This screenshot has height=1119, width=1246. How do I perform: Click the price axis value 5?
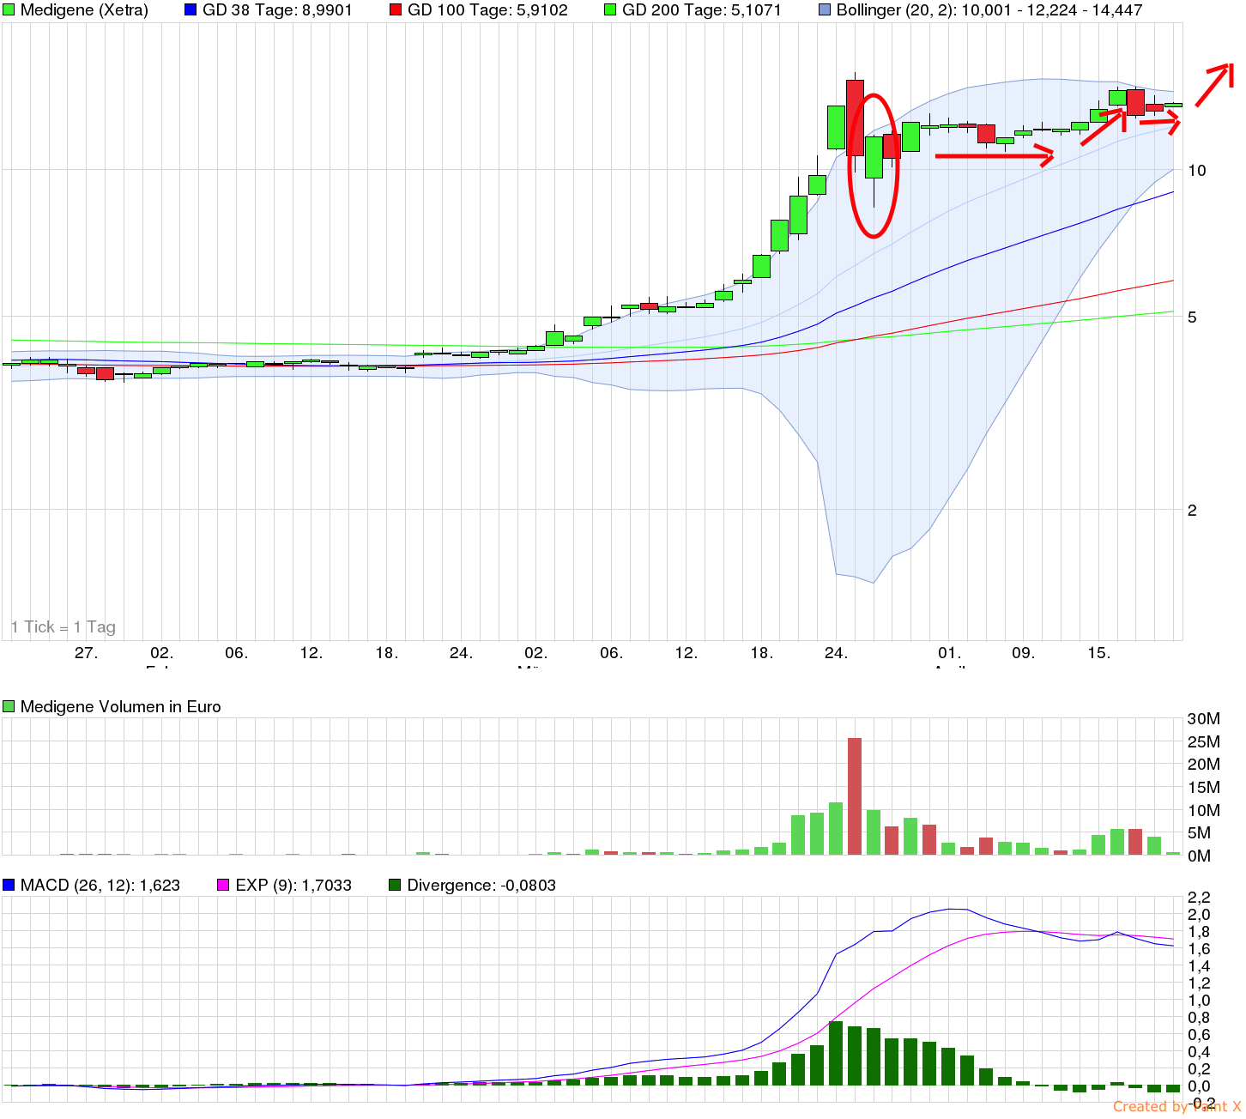[1192, 318]
